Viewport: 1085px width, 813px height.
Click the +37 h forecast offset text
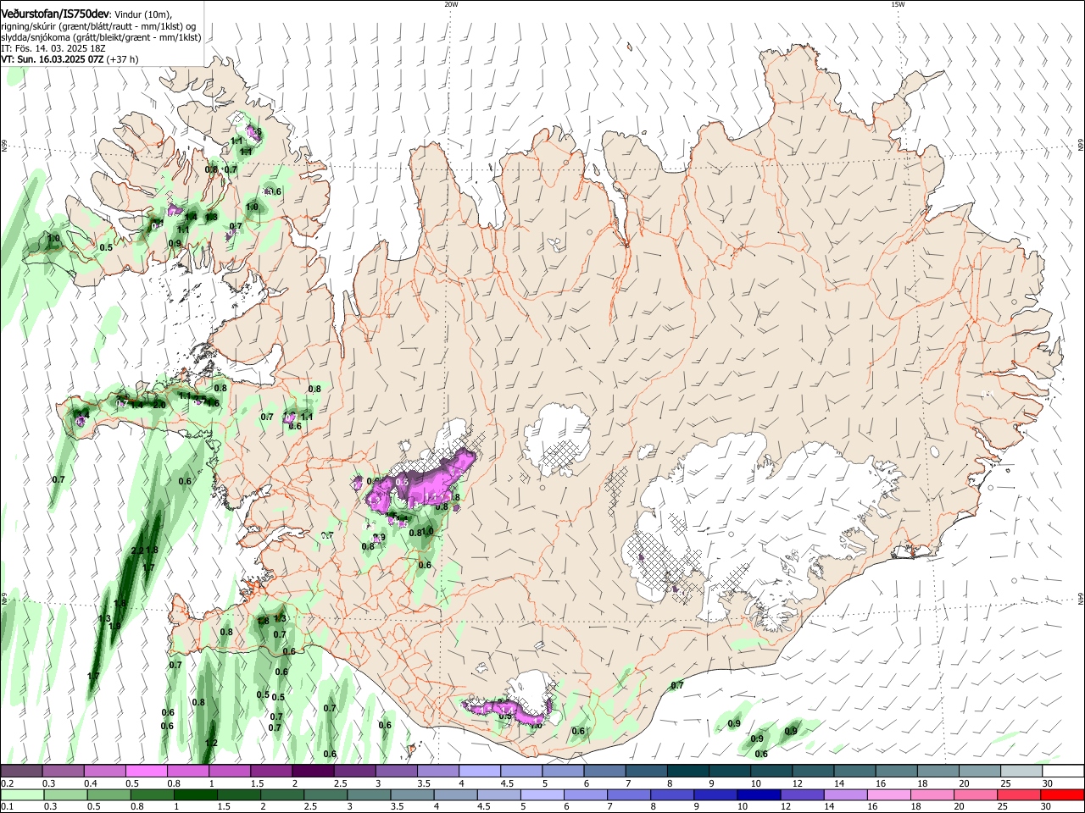[123, 60]
